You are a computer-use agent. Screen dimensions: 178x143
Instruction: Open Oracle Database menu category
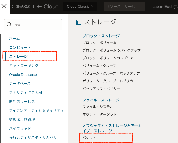click(23, 75)
